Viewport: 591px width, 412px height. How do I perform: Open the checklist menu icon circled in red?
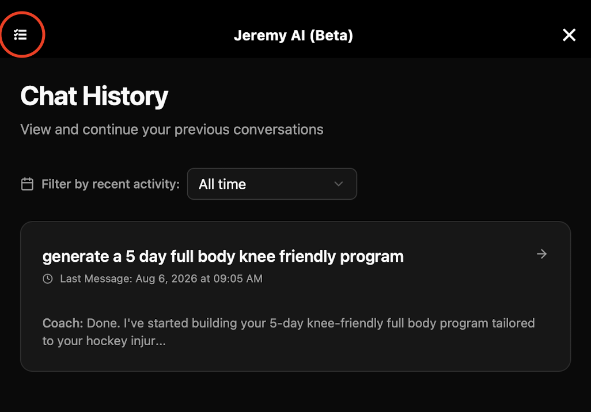pos(20,35)
